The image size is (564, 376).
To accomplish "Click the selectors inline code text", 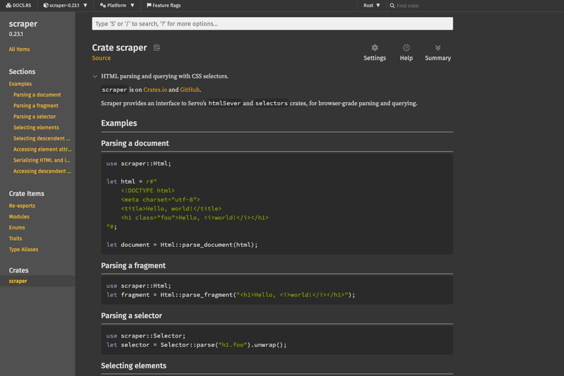I will point(271,103).
